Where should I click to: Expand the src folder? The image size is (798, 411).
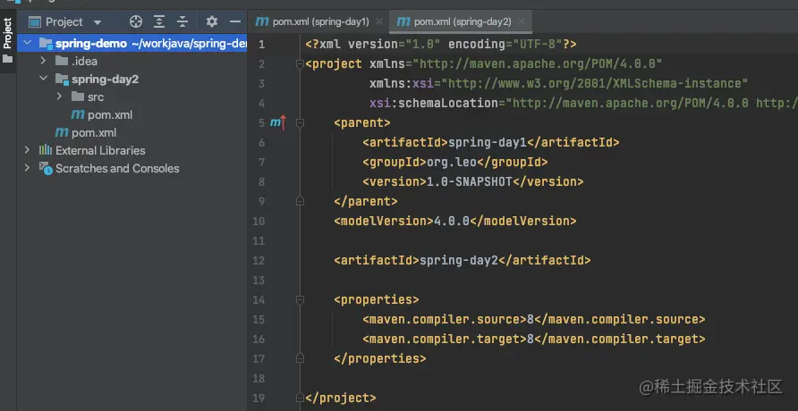[60, 96]
